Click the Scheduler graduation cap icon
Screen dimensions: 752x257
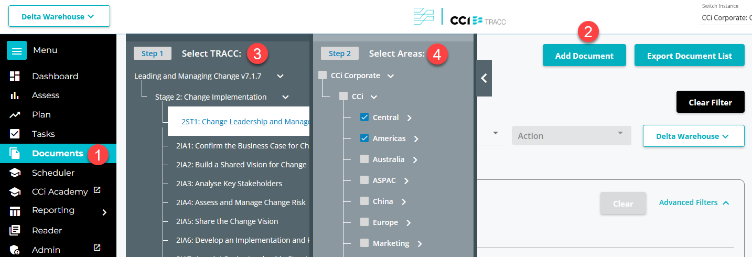coord(15,173)
